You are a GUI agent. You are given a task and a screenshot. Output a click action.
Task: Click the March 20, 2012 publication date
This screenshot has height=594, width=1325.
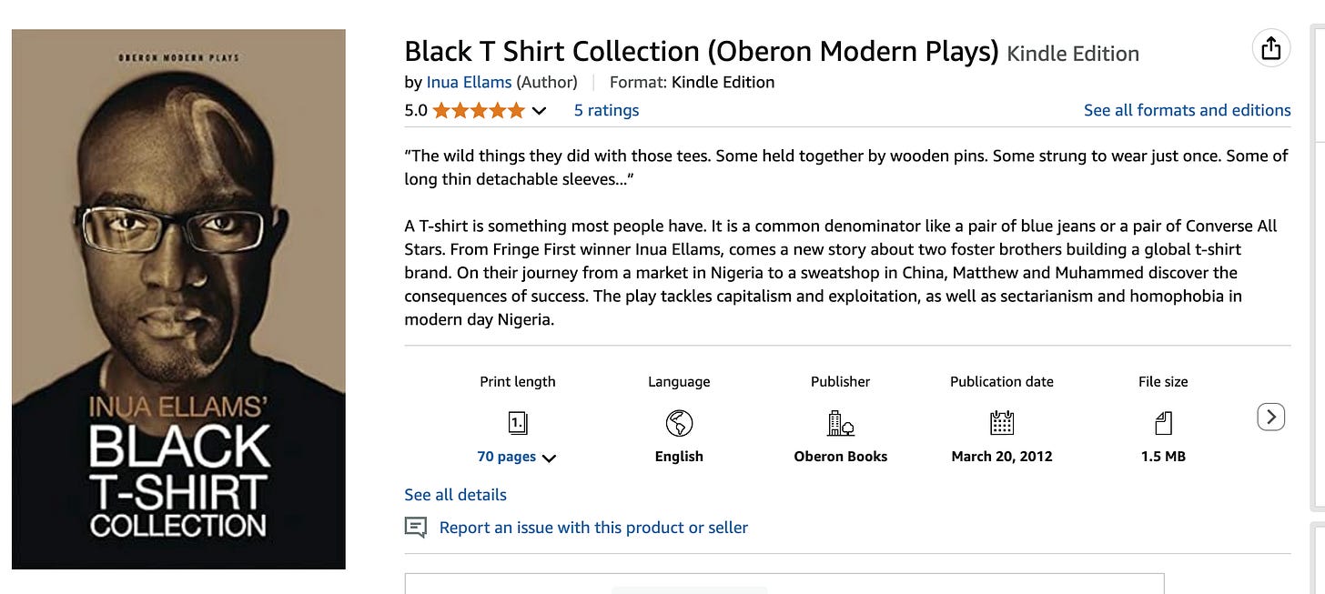point(1002,457)
